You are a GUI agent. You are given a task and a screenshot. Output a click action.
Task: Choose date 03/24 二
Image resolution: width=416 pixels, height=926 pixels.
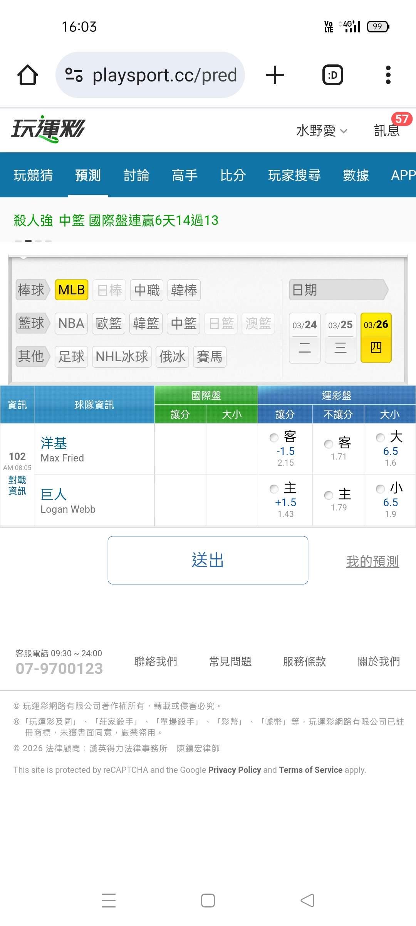click(305, 338)
